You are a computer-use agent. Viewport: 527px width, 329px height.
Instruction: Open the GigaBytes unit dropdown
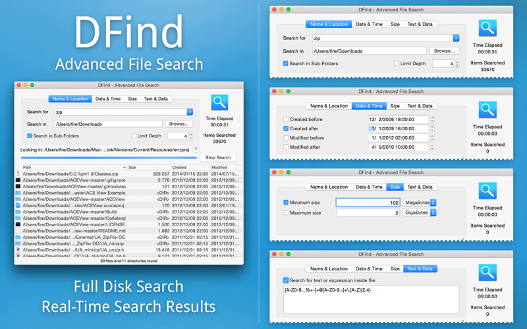(x=419, y=213)
